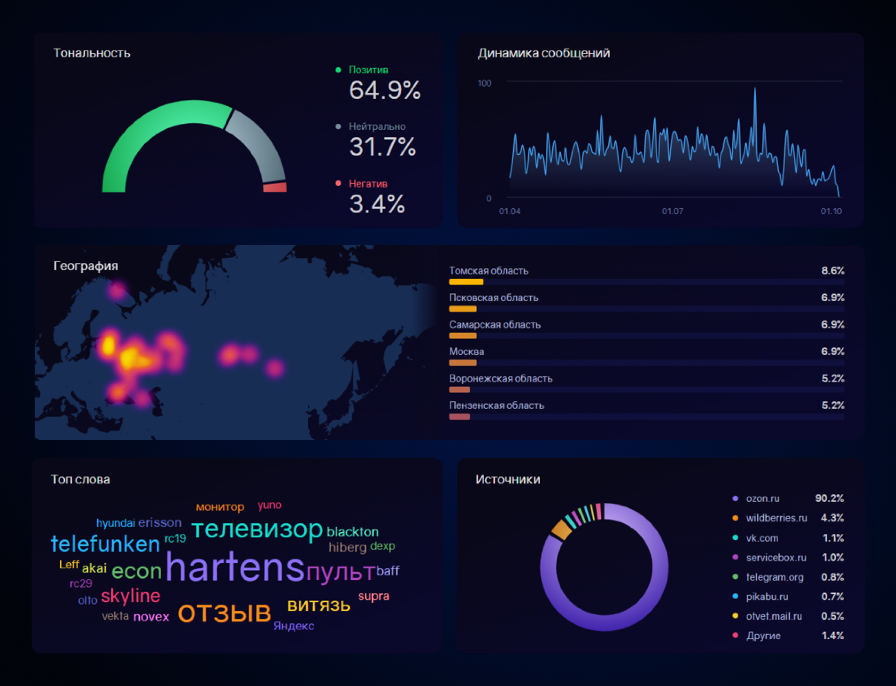Click the grey Нейтрально legend dot
Viewport: 896px width, 686px height.
338,127
